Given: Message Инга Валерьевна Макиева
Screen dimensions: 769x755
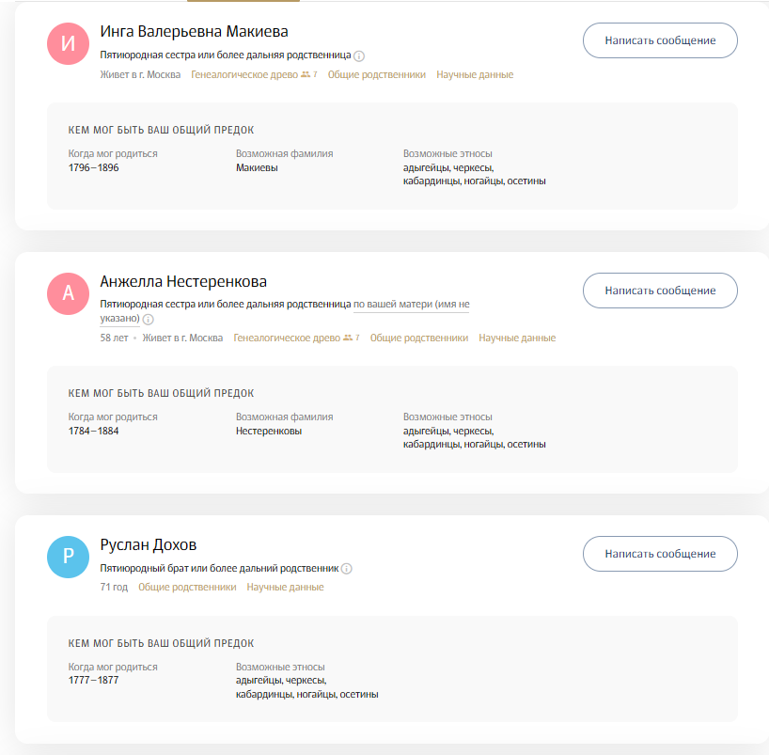Looking at the screenshot, I should tap(660, 40).
